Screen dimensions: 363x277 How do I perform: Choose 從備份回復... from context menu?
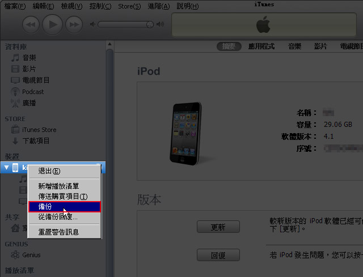click(x=64, y=217)
